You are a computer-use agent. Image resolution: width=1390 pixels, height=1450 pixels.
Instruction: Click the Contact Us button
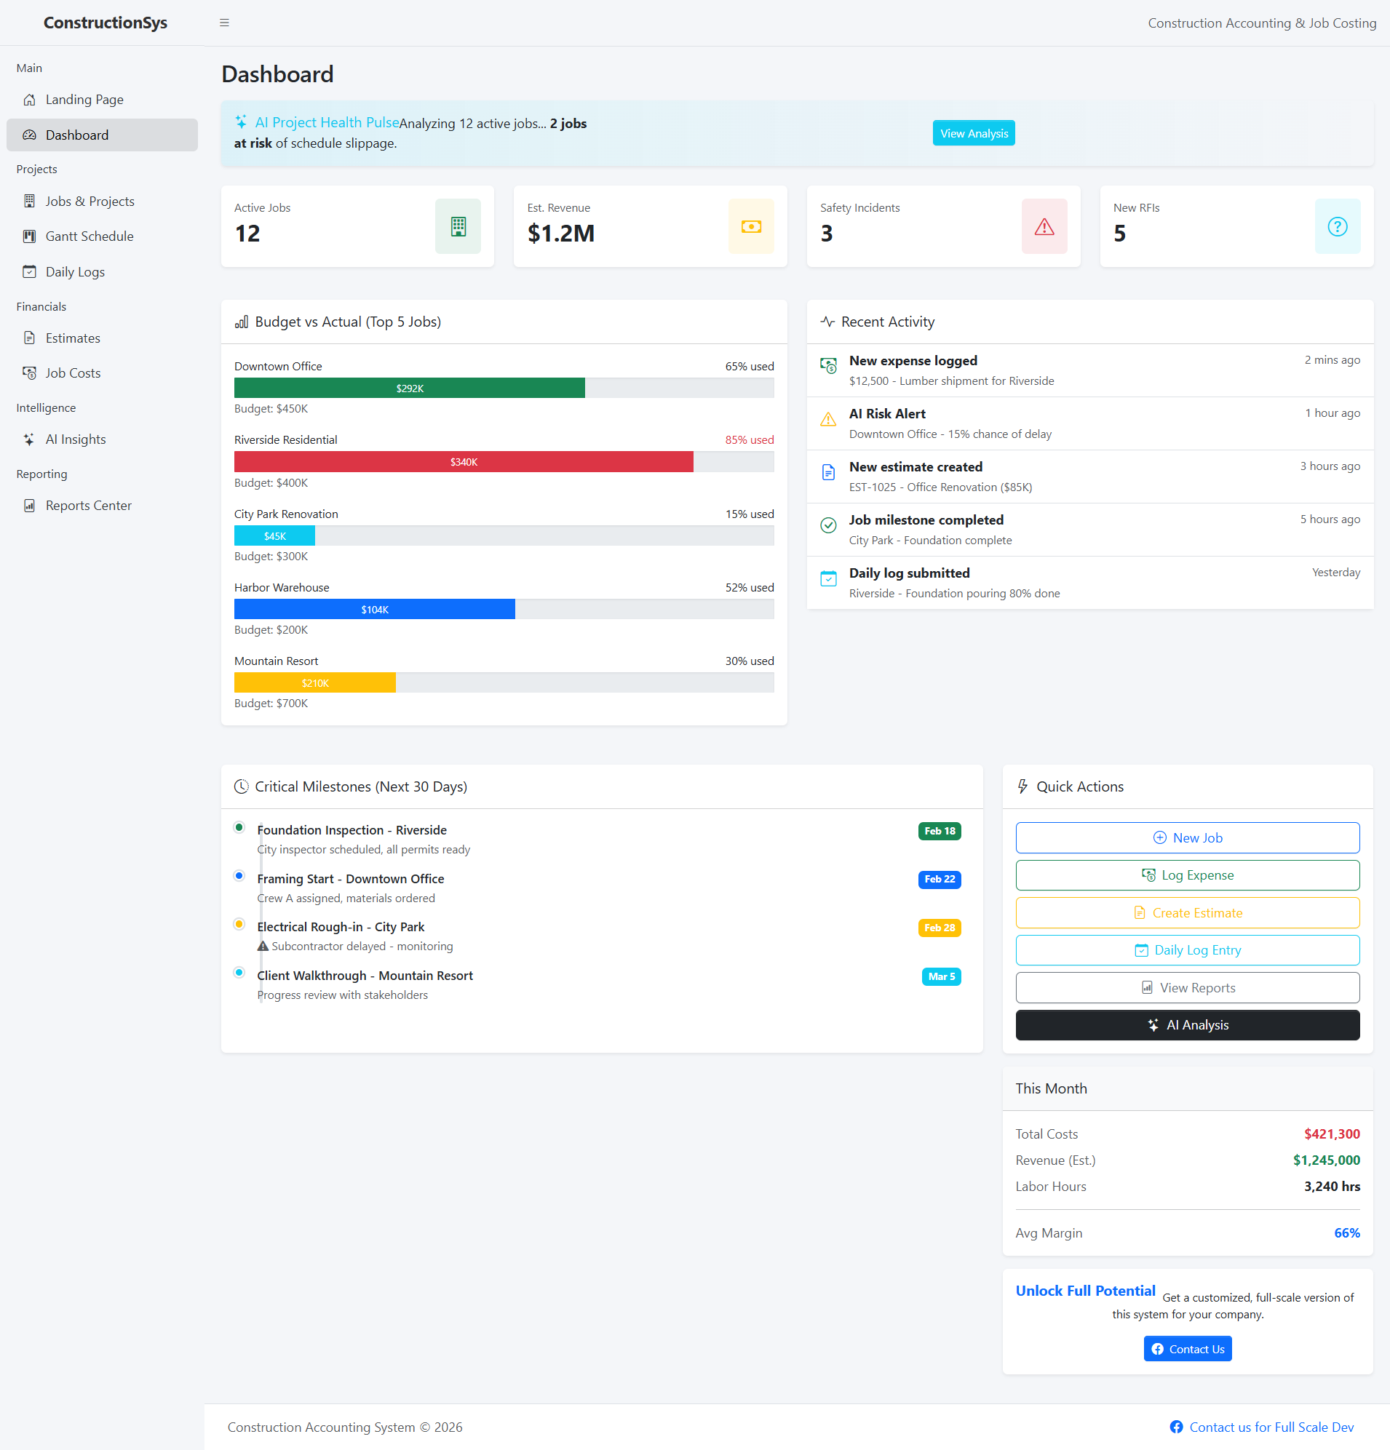1186,1348
